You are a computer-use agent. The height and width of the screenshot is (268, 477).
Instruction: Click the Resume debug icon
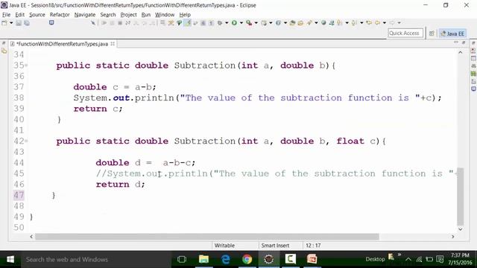104,23
